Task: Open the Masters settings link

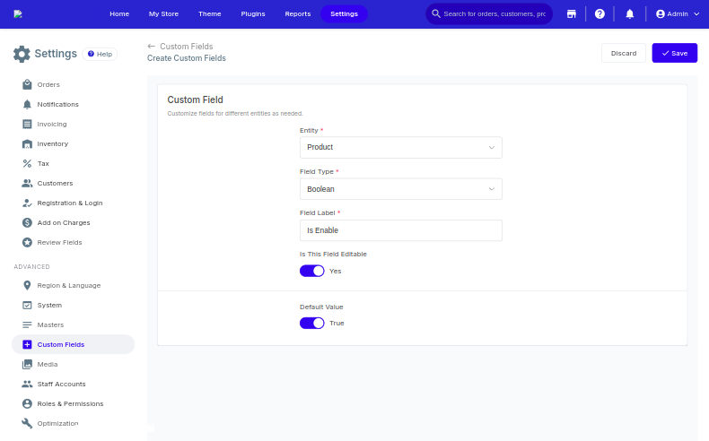Action: 50,325
